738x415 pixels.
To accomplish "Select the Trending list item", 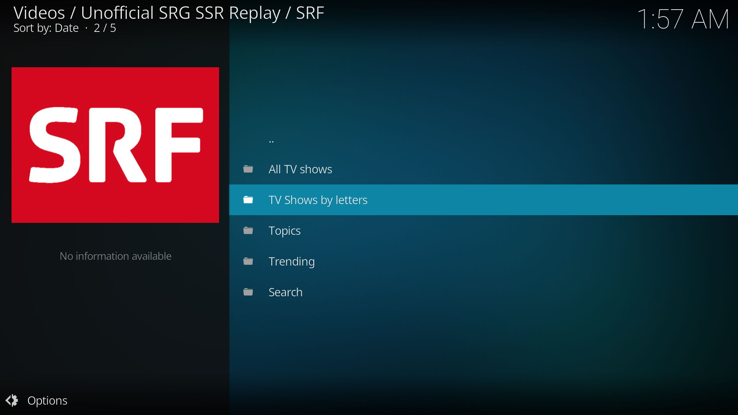I will [291, 261].
